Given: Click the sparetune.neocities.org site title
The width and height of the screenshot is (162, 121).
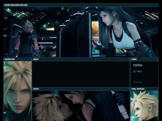Looking at the screenshot, I should click(x=16, y=5).
